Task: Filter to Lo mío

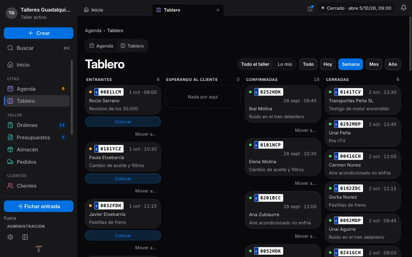Action: coord(285,64)
